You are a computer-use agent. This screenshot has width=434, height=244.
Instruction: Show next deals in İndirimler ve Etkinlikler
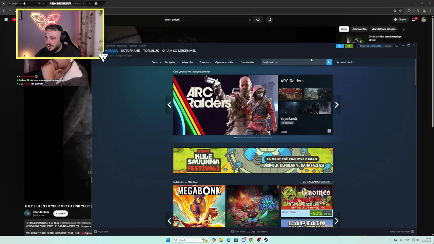click(x=337, y=221)
